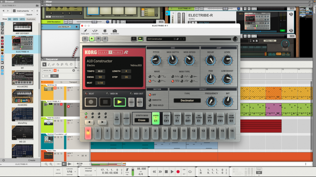316x177 pixels.
Task: Open the A10 Constructor preset selector
Action: [166, 39]
